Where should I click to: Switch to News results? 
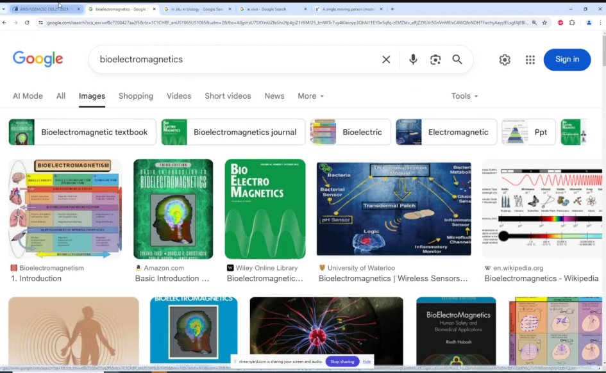(274, 96)
